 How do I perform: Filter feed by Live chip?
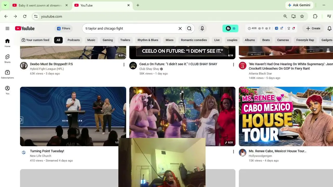pyautogui.click(x=217, y=40)
